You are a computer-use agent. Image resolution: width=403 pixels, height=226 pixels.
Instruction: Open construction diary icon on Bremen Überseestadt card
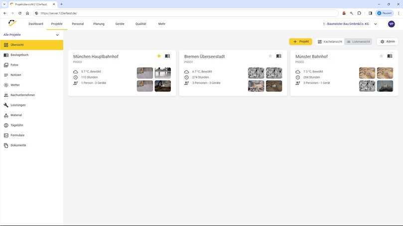[279, 56]
